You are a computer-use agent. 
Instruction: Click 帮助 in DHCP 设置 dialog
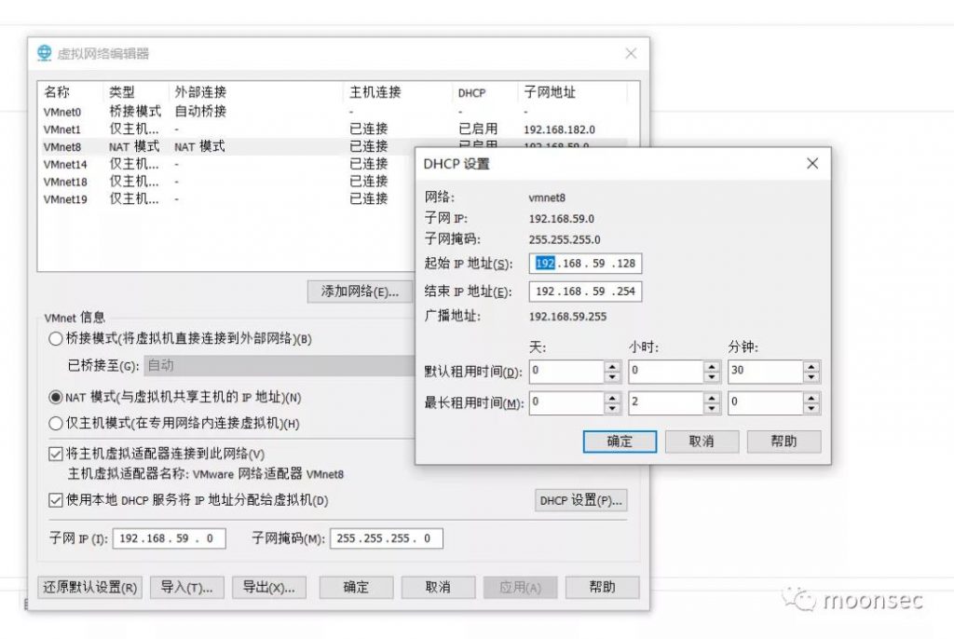point(784,442)
